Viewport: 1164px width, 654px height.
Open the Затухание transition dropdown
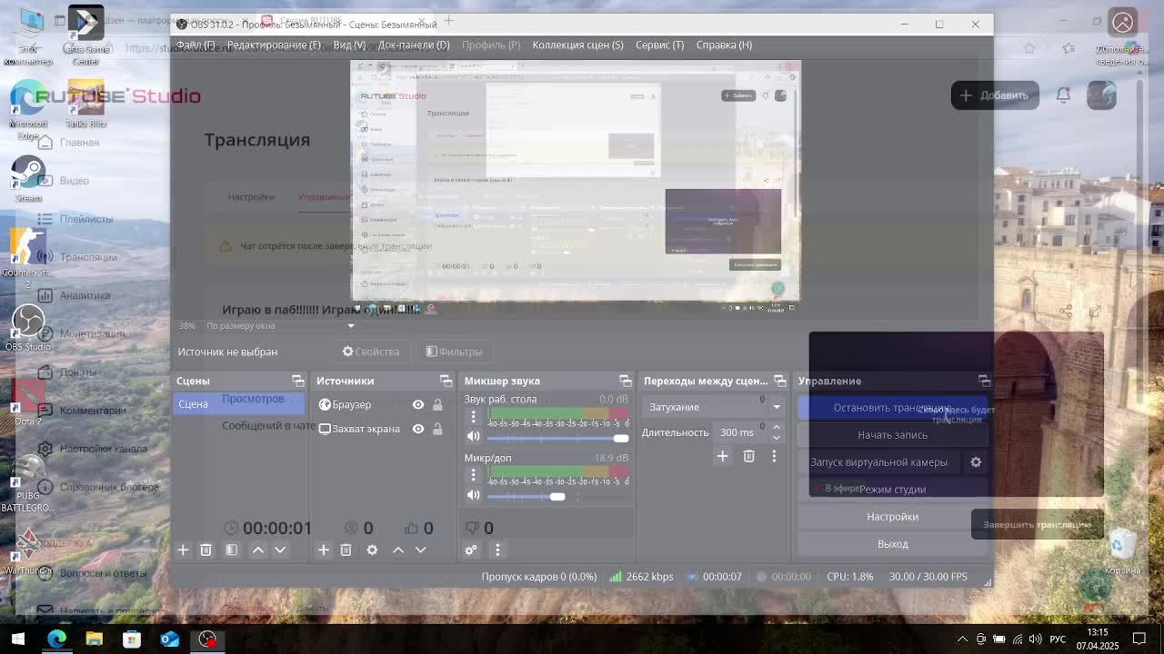(x=714, y=407)
